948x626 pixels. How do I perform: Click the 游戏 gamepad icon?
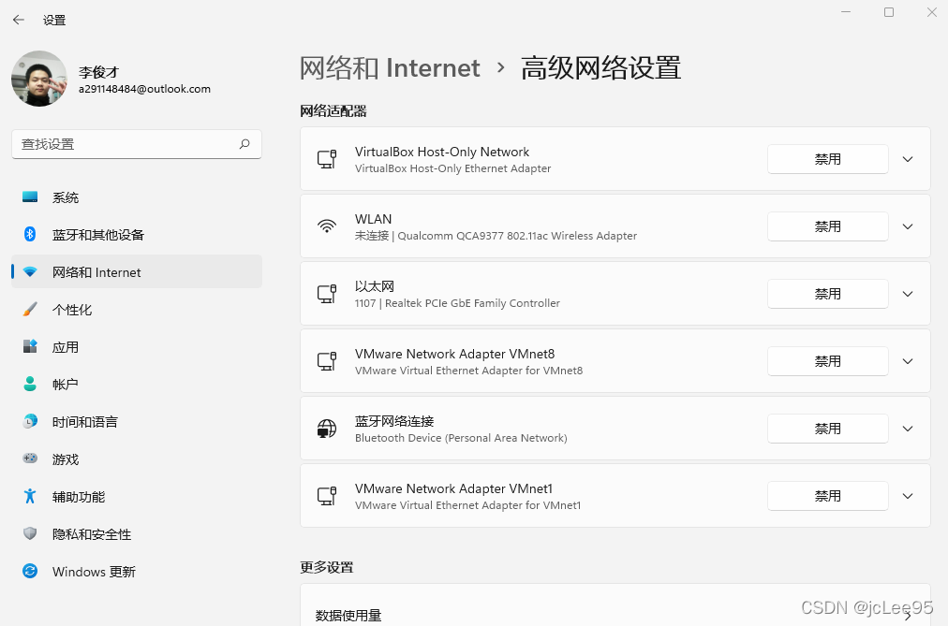30,459
